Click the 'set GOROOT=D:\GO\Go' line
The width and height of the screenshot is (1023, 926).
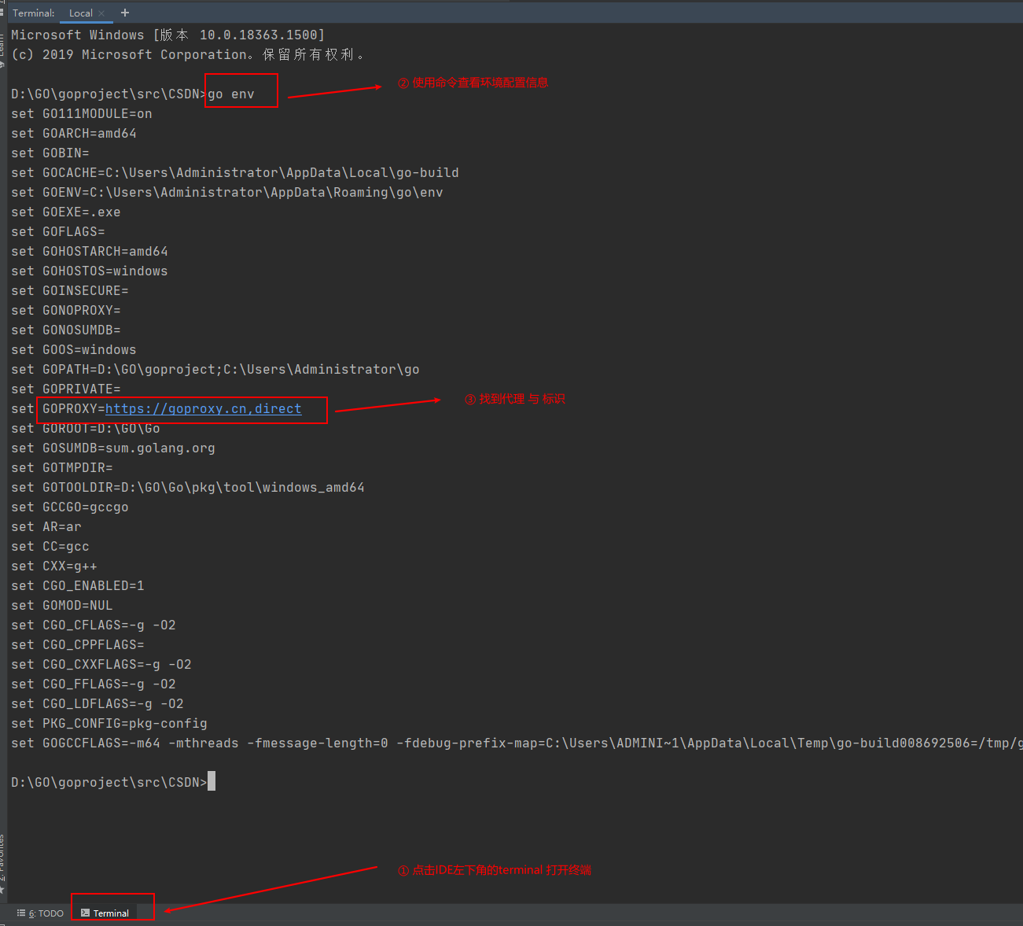pos(86,429)
